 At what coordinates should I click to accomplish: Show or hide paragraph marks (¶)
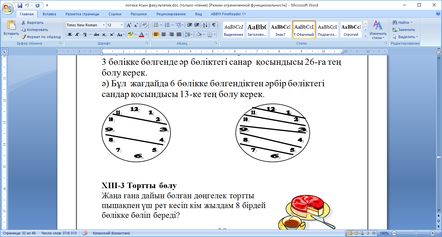point(214,25)
